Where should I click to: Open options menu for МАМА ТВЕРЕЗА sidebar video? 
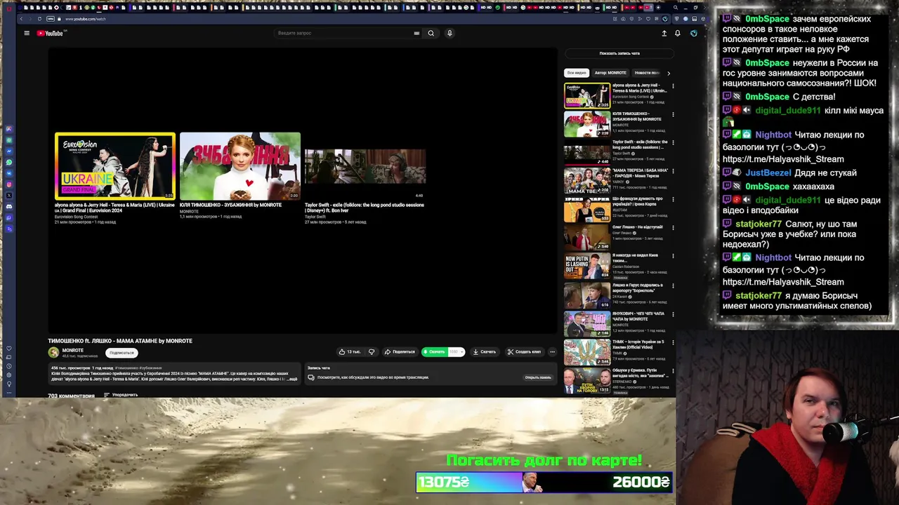(x=673, y=172)
